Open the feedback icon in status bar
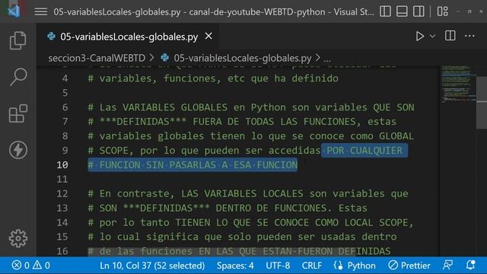The width and height of the screenshot is (487, 274). pos(447,265)
